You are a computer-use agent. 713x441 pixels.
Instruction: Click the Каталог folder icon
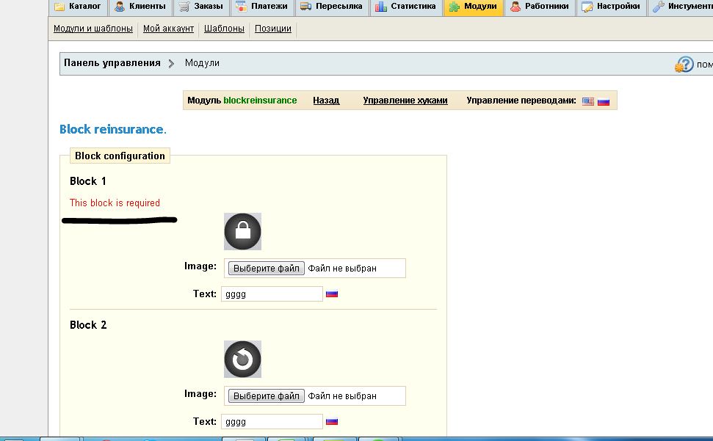tap(59, 7)
